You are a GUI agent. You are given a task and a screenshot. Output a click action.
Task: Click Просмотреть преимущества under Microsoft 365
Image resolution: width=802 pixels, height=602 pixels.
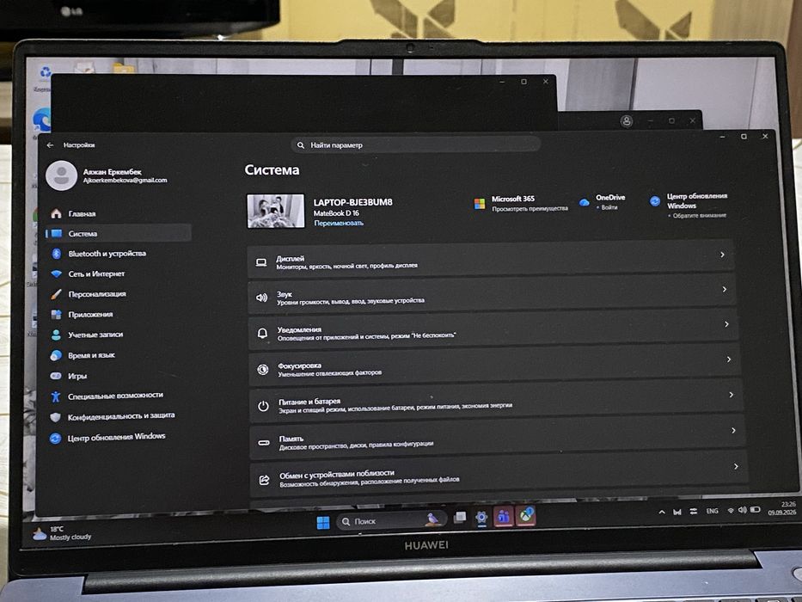pyautogui.click(x=530, y=208)
